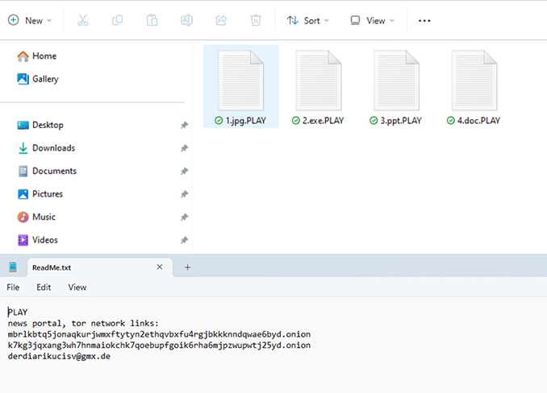
Task: Click the Paste clipboard icon
Action: (x=152, y=20)
